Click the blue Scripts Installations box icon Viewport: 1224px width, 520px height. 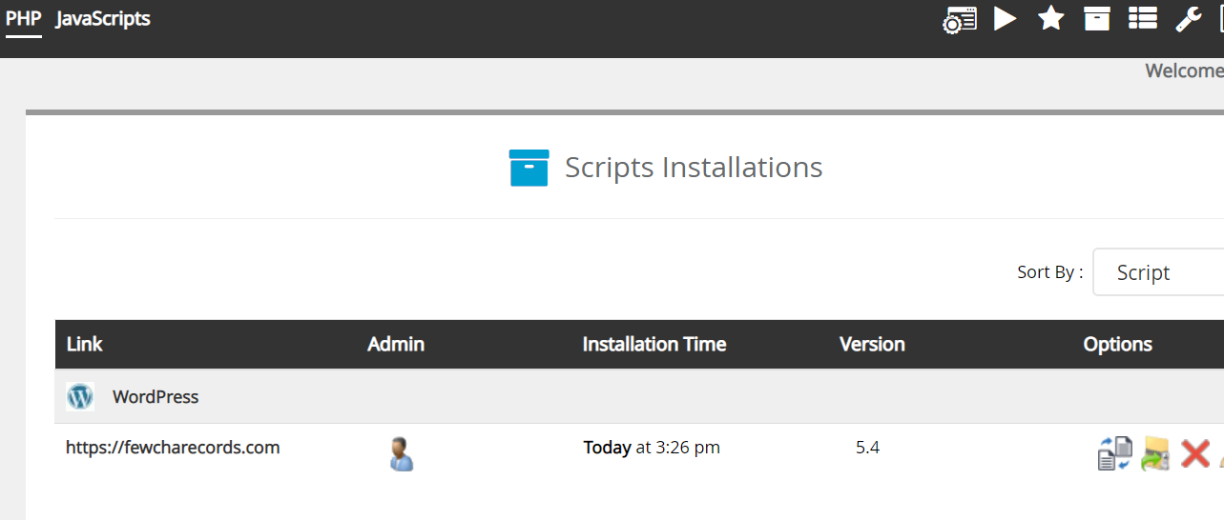pos(529,168)
